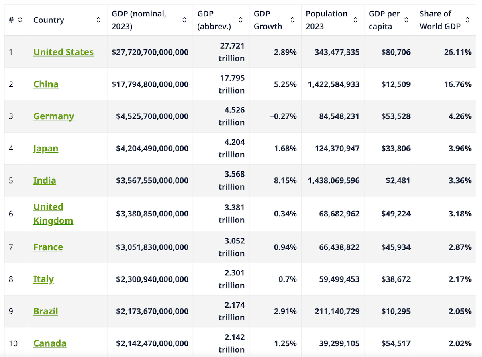
Task: Sort by GDP nominal 2023 arrows
Action: [x=184, y=20]
